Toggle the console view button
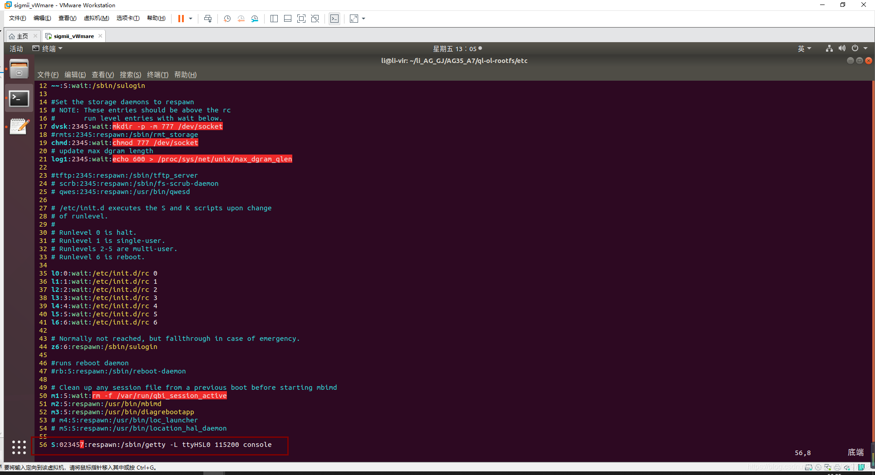The height and width of the screenshot is (475, 875). 334,19
